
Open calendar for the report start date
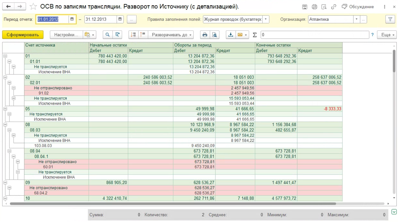pos(72,19)
